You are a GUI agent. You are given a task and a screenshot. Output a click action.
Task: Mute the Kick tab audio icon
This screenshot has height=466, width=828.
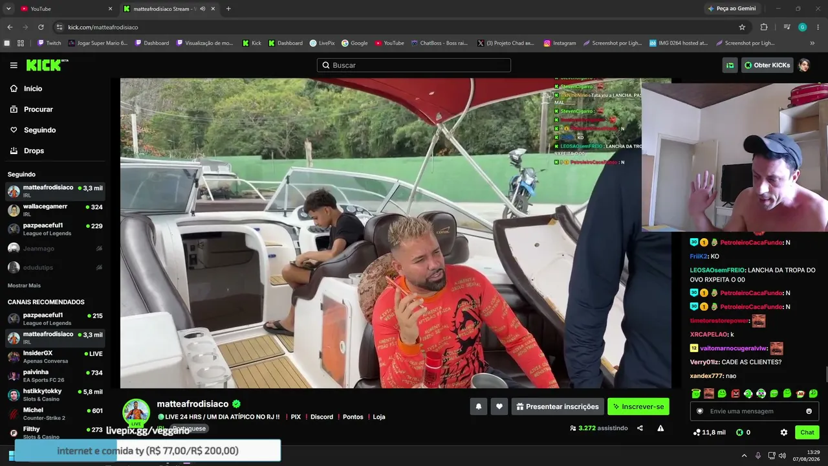[x=202, y=9]
